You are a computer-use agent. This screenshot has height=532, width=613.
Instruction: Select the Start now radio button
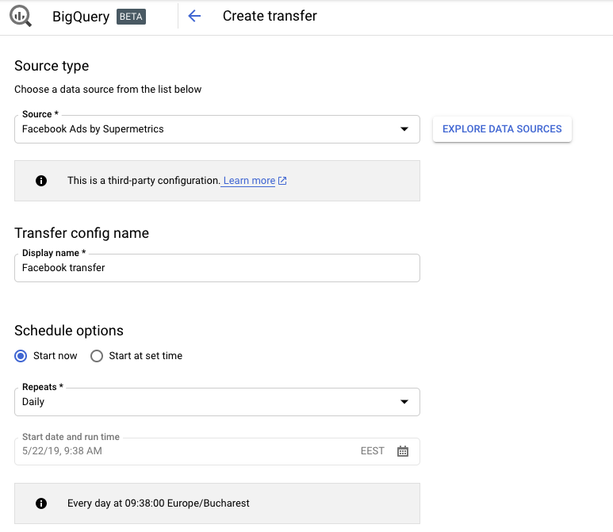pyautogui.click(x=21, y=356)
